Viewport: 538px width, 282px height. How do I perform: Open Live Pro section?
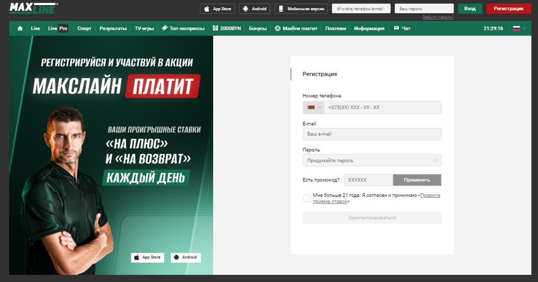[58, 29]
